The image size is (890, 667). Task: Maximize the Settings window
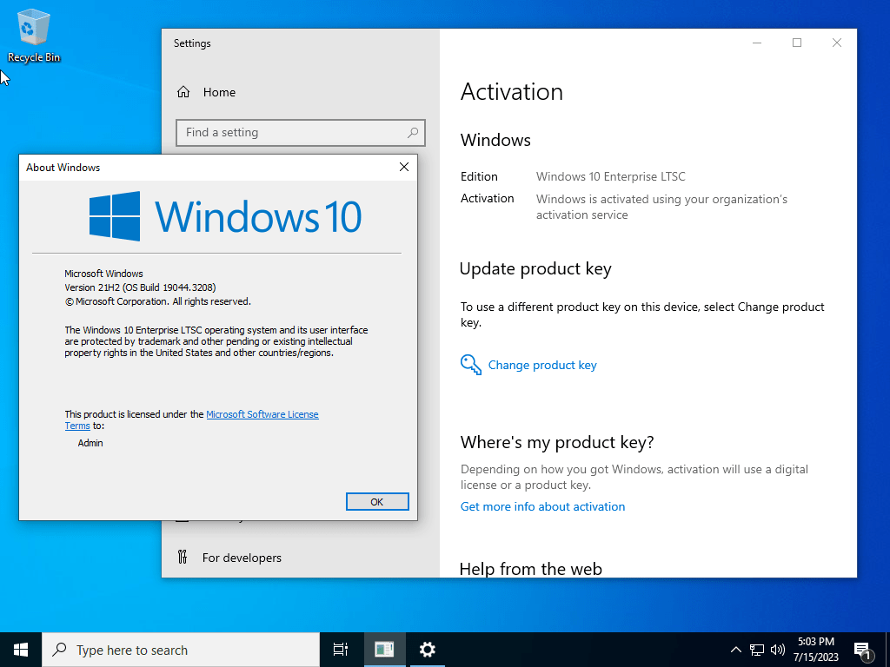[797, 43]
